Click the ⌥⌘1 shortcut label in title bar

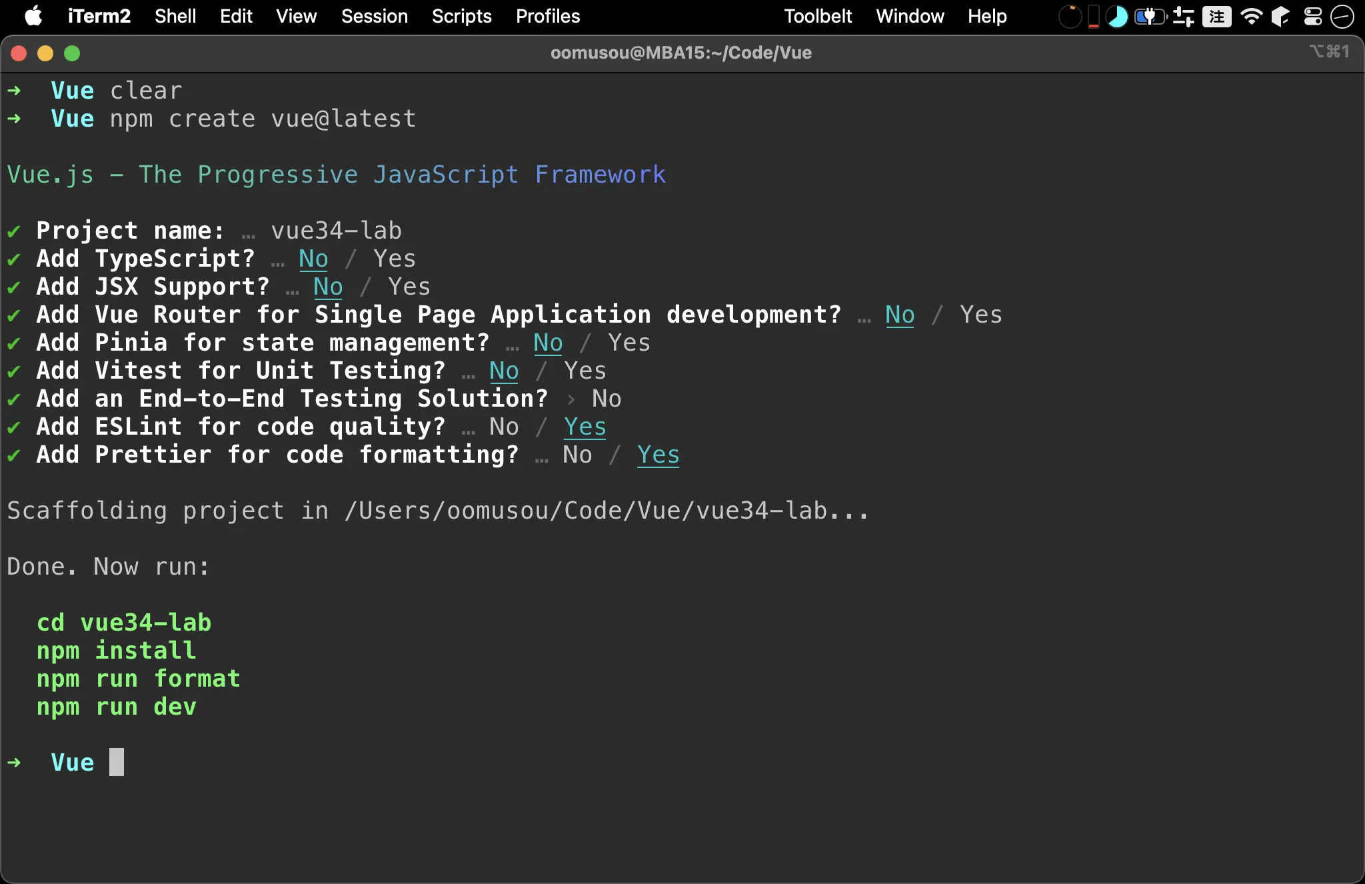1330,51
